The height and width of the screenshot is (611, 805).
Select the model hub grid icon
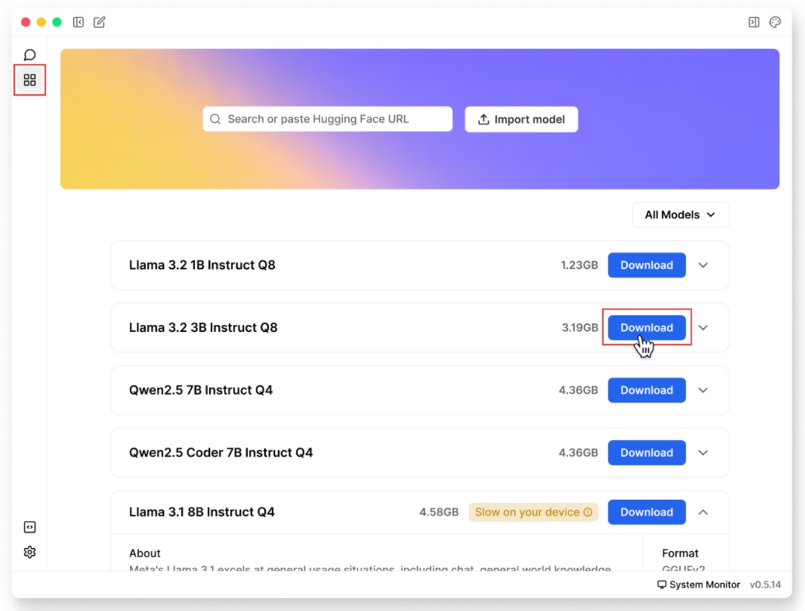coord(29,80)
